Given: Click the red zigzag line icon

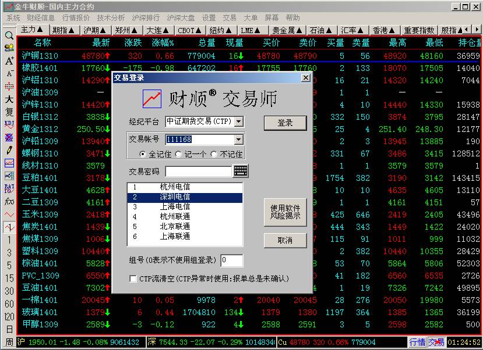Looking at the screenshot, I should [9, 214].
